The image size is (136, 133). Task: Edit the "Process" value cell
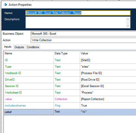click(108, 93)
